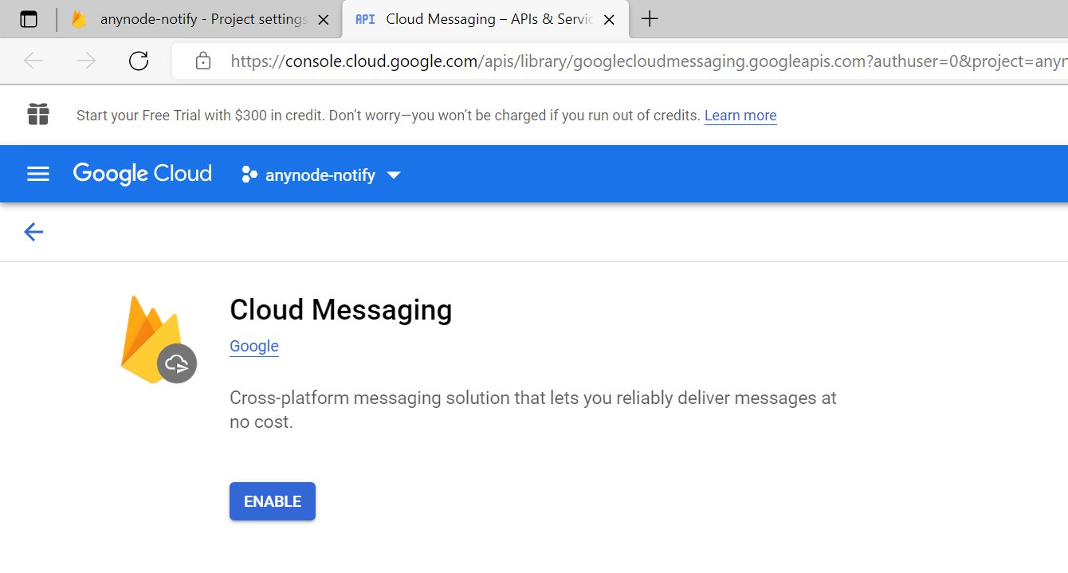Screen dimensions: 1068x573
Task: Close the Cloud Messaging browser tab
Action: click(609, 20)
